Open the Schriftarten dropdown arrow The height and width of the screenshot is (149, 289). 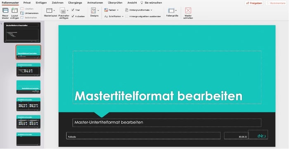coord(123,16)
